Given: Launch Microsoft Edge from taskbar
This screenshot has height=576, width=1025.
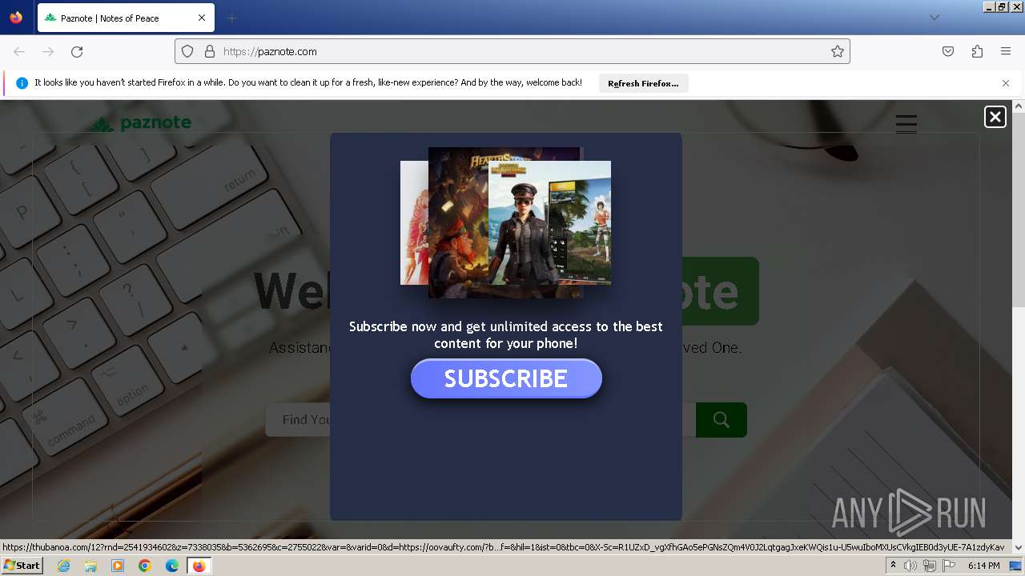Looking at the screenshot, I should (x=172, y=566).
